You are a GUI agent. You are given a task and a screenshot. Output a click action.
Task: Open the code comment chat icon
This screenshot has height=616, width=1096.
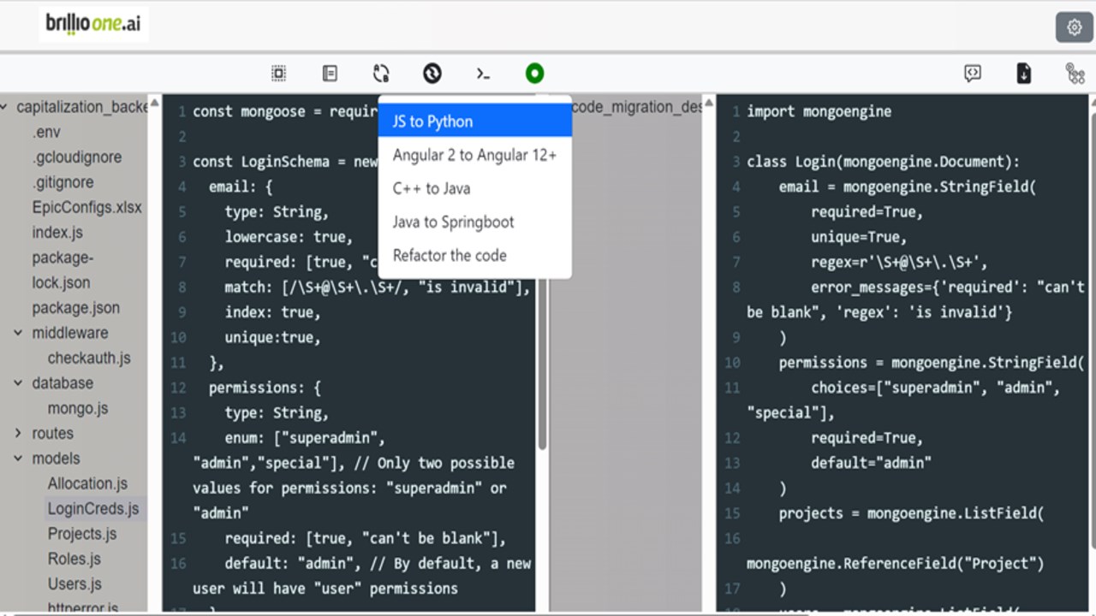[973, 74]
